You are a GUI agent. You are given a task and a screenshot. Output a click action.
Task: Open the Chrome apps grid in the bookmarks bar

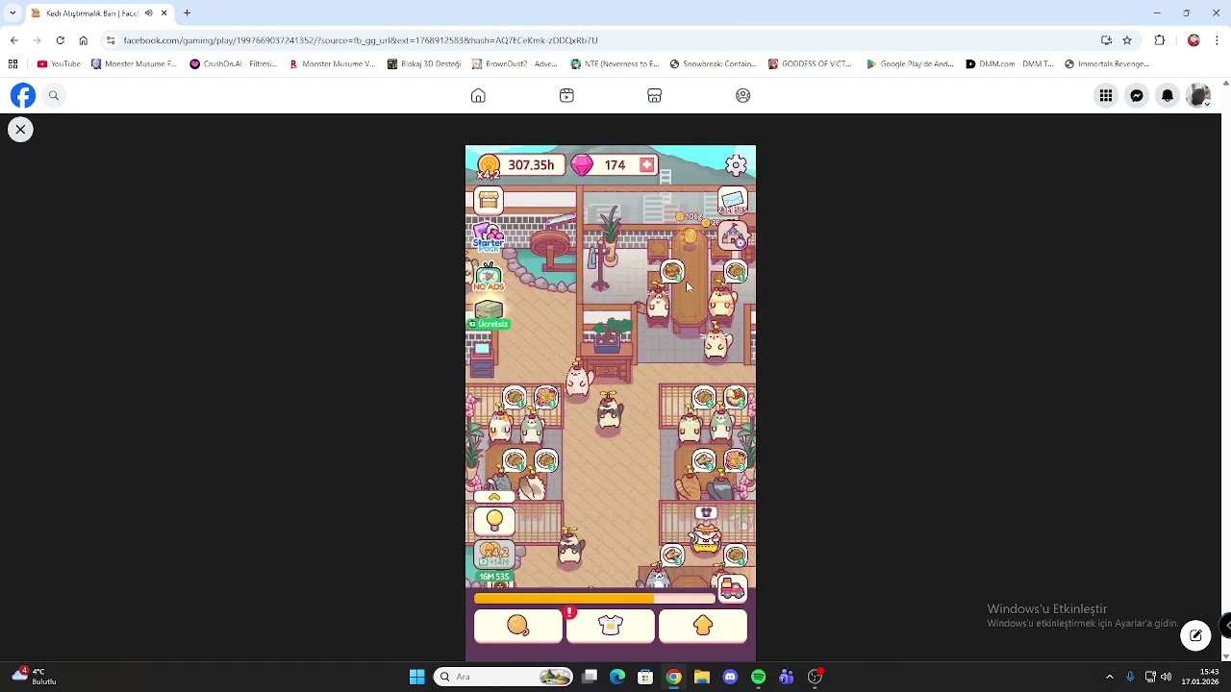pyautogui.click(x=13, y=63)
